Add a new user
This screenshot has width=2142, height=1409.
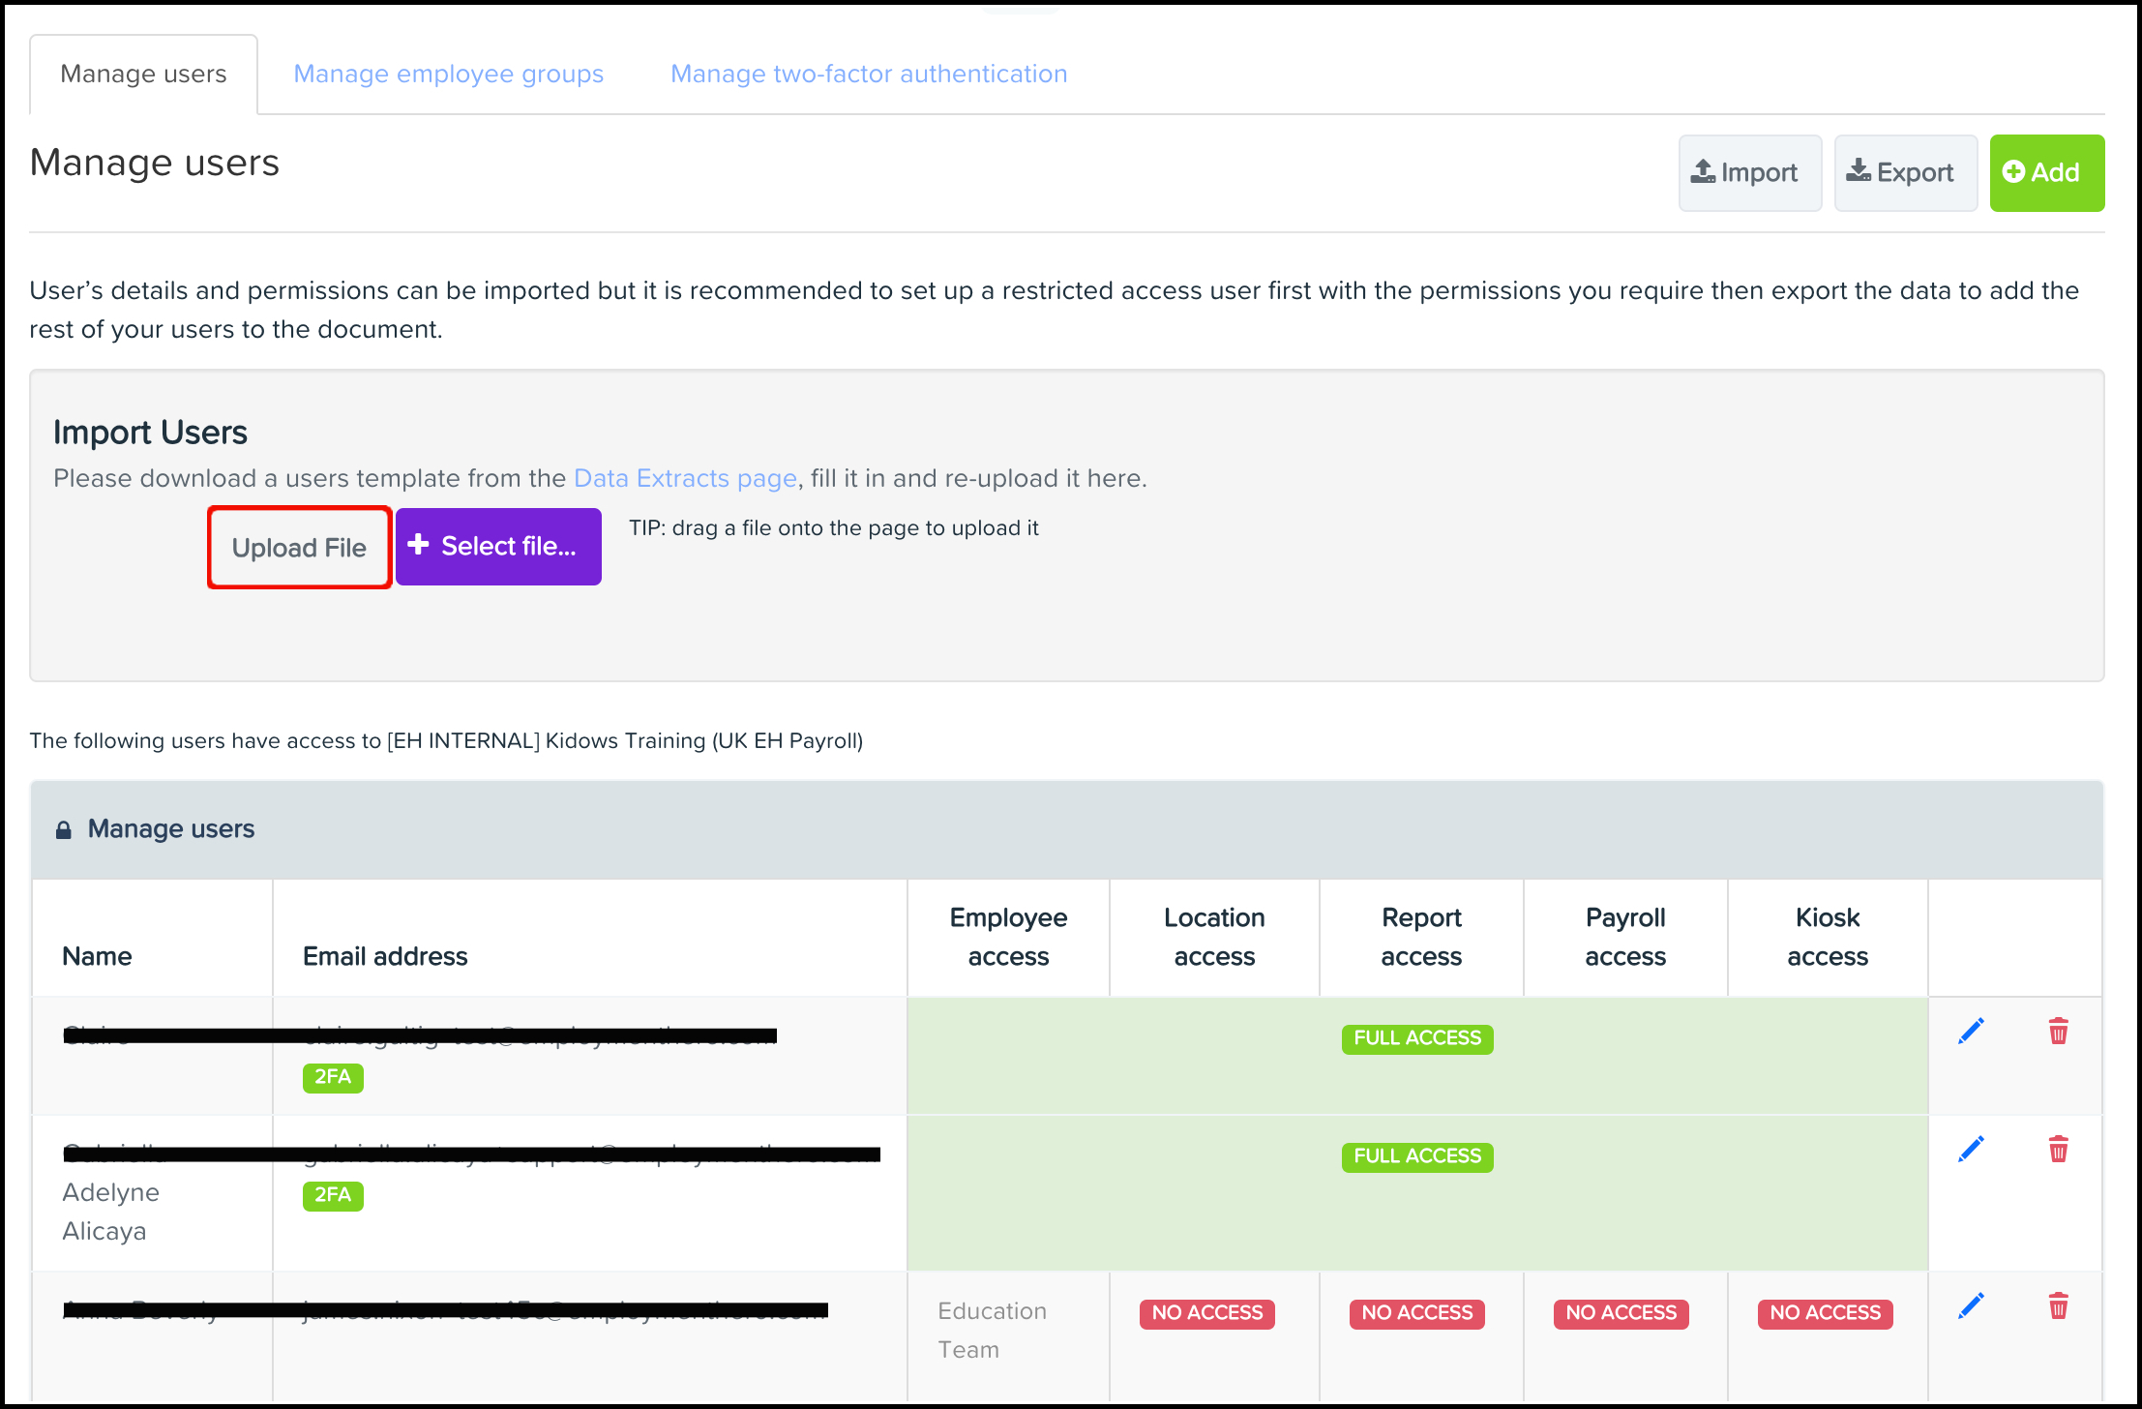pos(2046,172)
